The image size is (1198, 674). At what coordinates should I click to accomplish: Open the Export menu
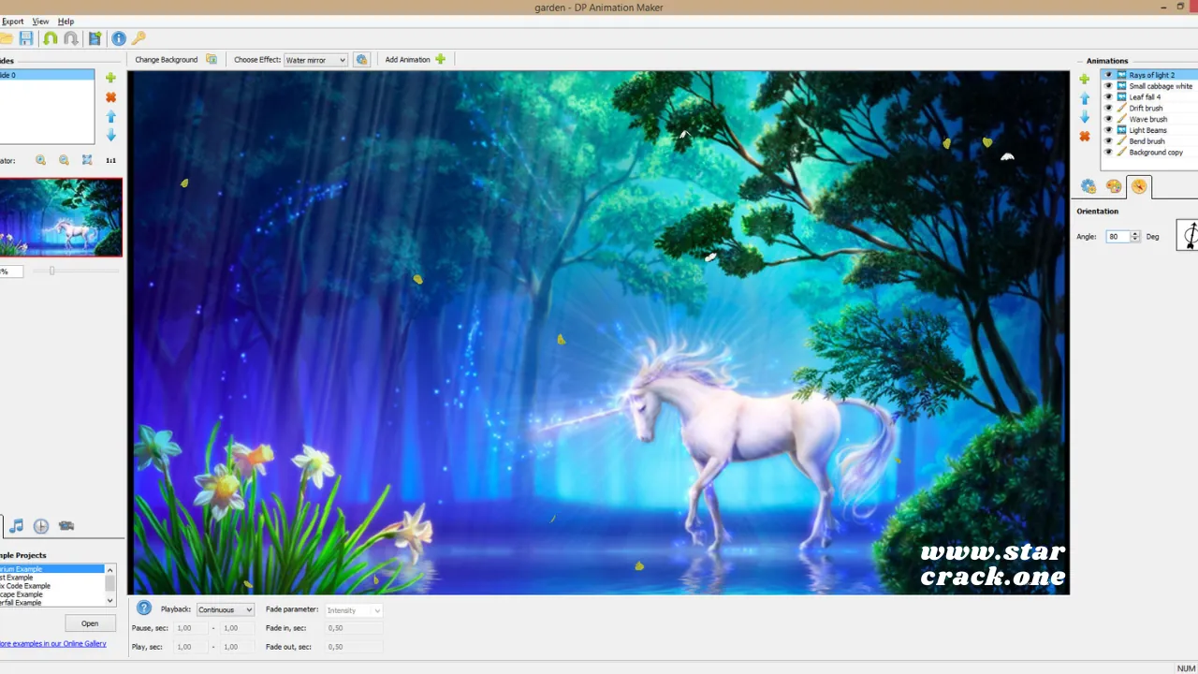[x=13, y=21]
